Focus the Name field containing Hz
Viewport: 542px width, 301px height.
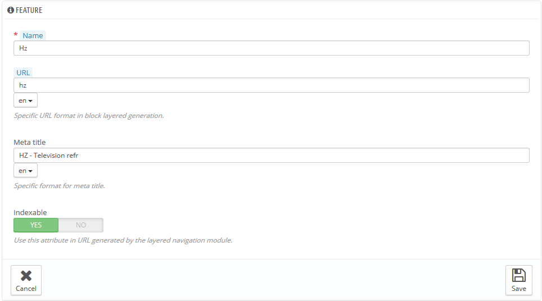tap(271, 48)
